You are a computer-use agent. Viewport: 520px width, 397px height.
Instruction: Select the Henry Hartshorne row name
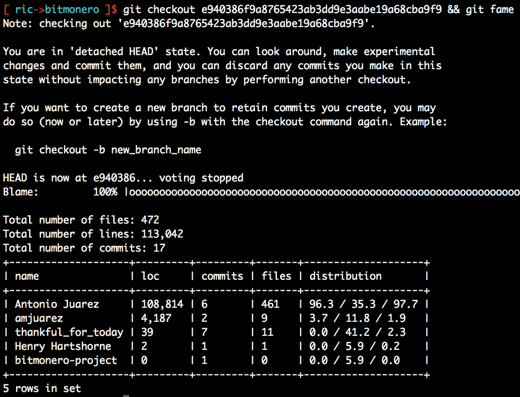click(63, 346)
